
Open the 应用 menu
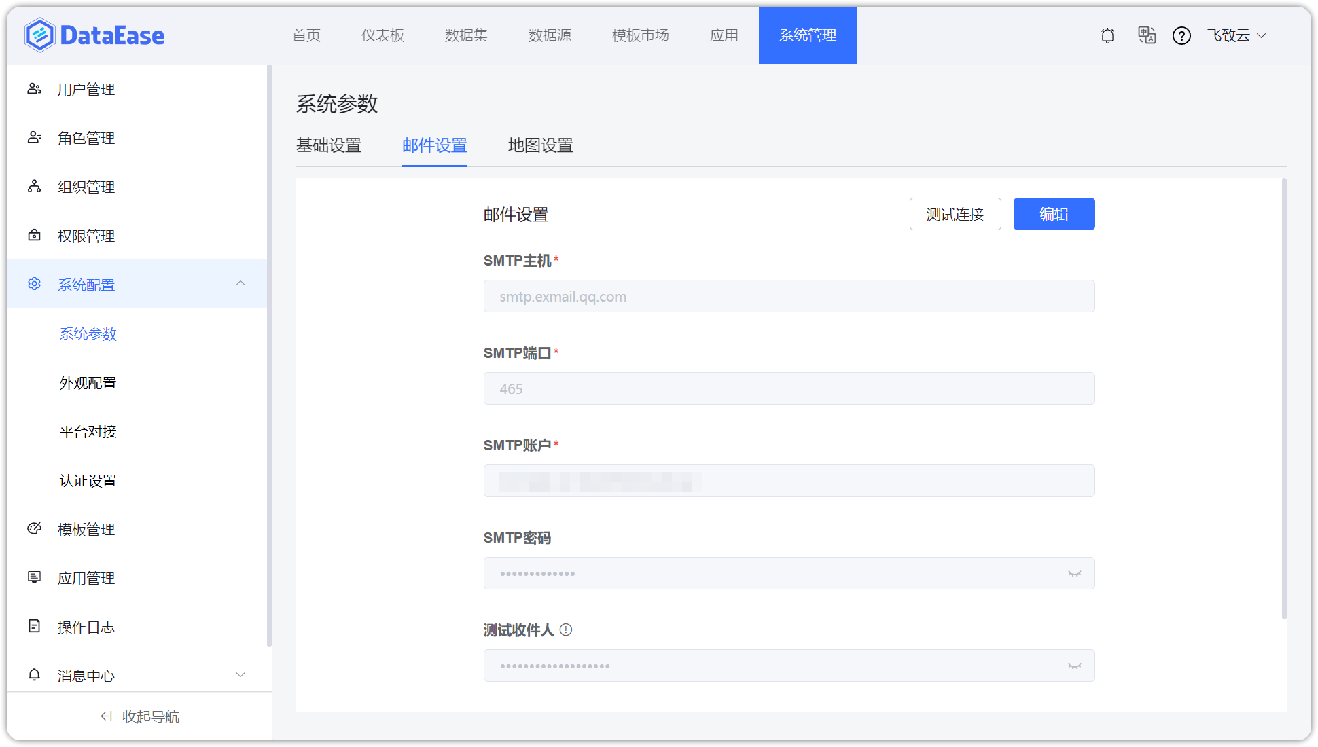tap(724, 35)
